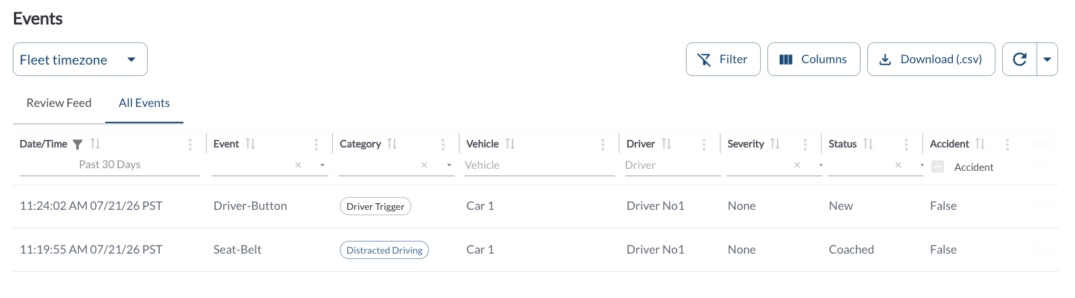Click the Date/Time filter funnel icon
The width and height of the screenshot is (1075, 298).
pyautogui.click(x=78, y=144)
